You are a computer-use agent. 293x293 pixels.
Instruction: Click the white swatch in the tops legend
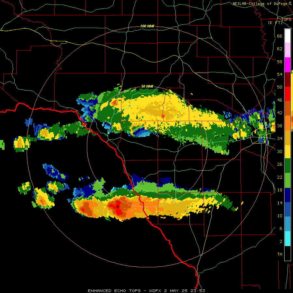click(x=287, y=36)
